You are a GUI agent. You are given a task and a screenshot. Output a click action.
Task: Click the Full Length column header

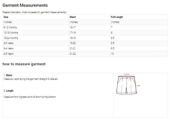pyautogui.click(x=117, y=17)
